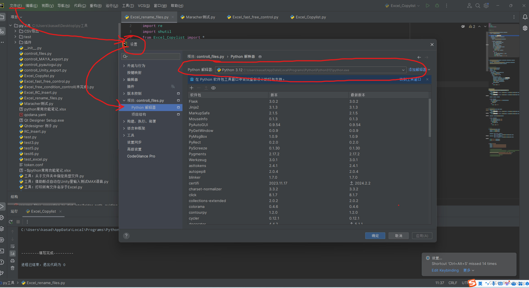The image size is (529, 288).
Task: Click inside the settings search field
Action: 150,56
